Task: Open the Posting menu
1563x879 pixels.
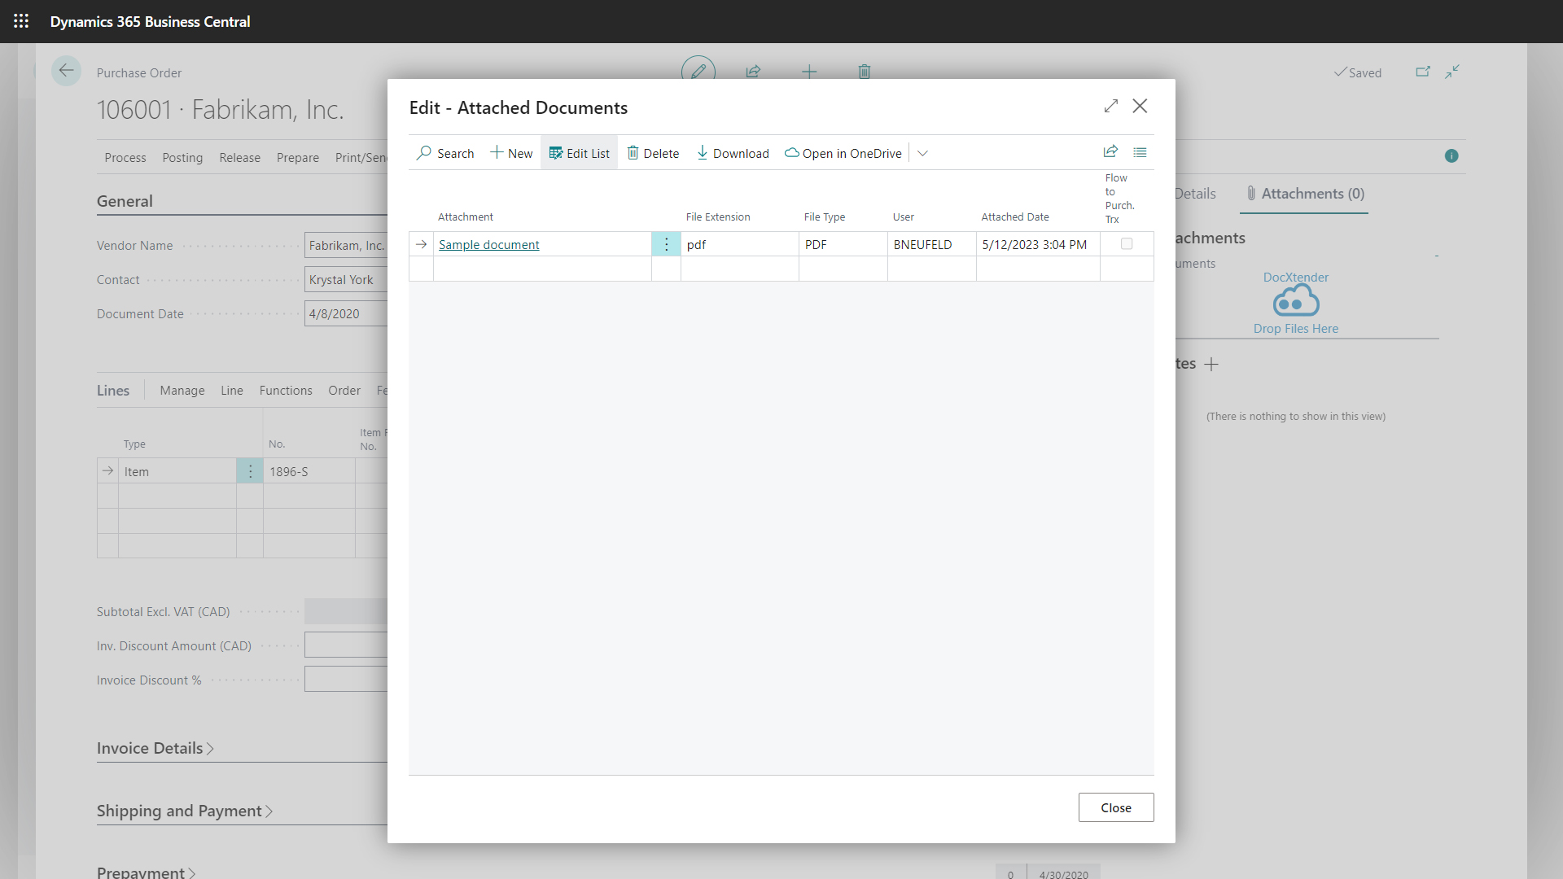Action: (182, 158)
